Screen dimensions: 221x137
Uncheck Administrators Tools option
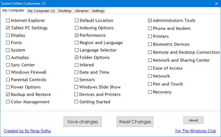point(150,20)
